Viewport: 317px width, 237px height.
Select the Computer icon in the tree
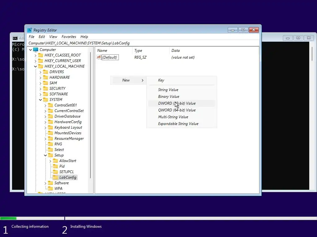tap(36, 50)
